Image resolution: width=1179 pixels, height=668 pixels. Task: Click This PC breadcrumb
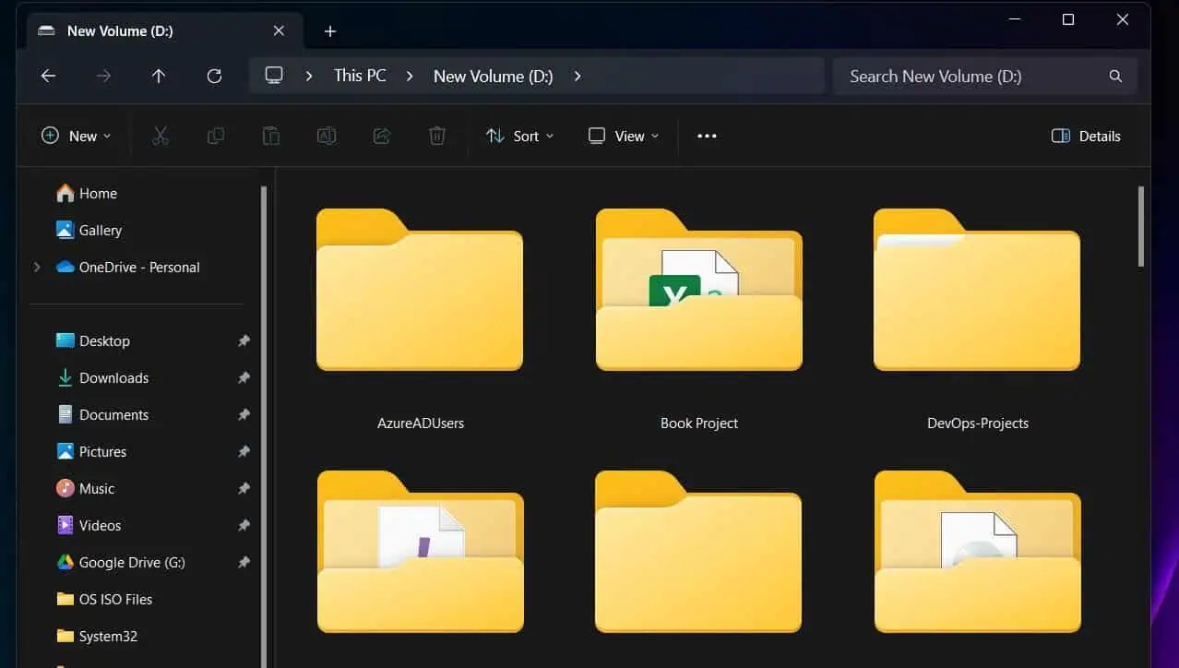360,76
